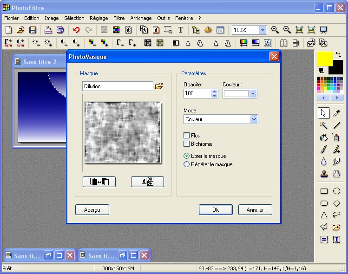This screenshot has width=348, height=274.
Task: Show previous palette colors with left arrow
Action: tap(323, 98)
